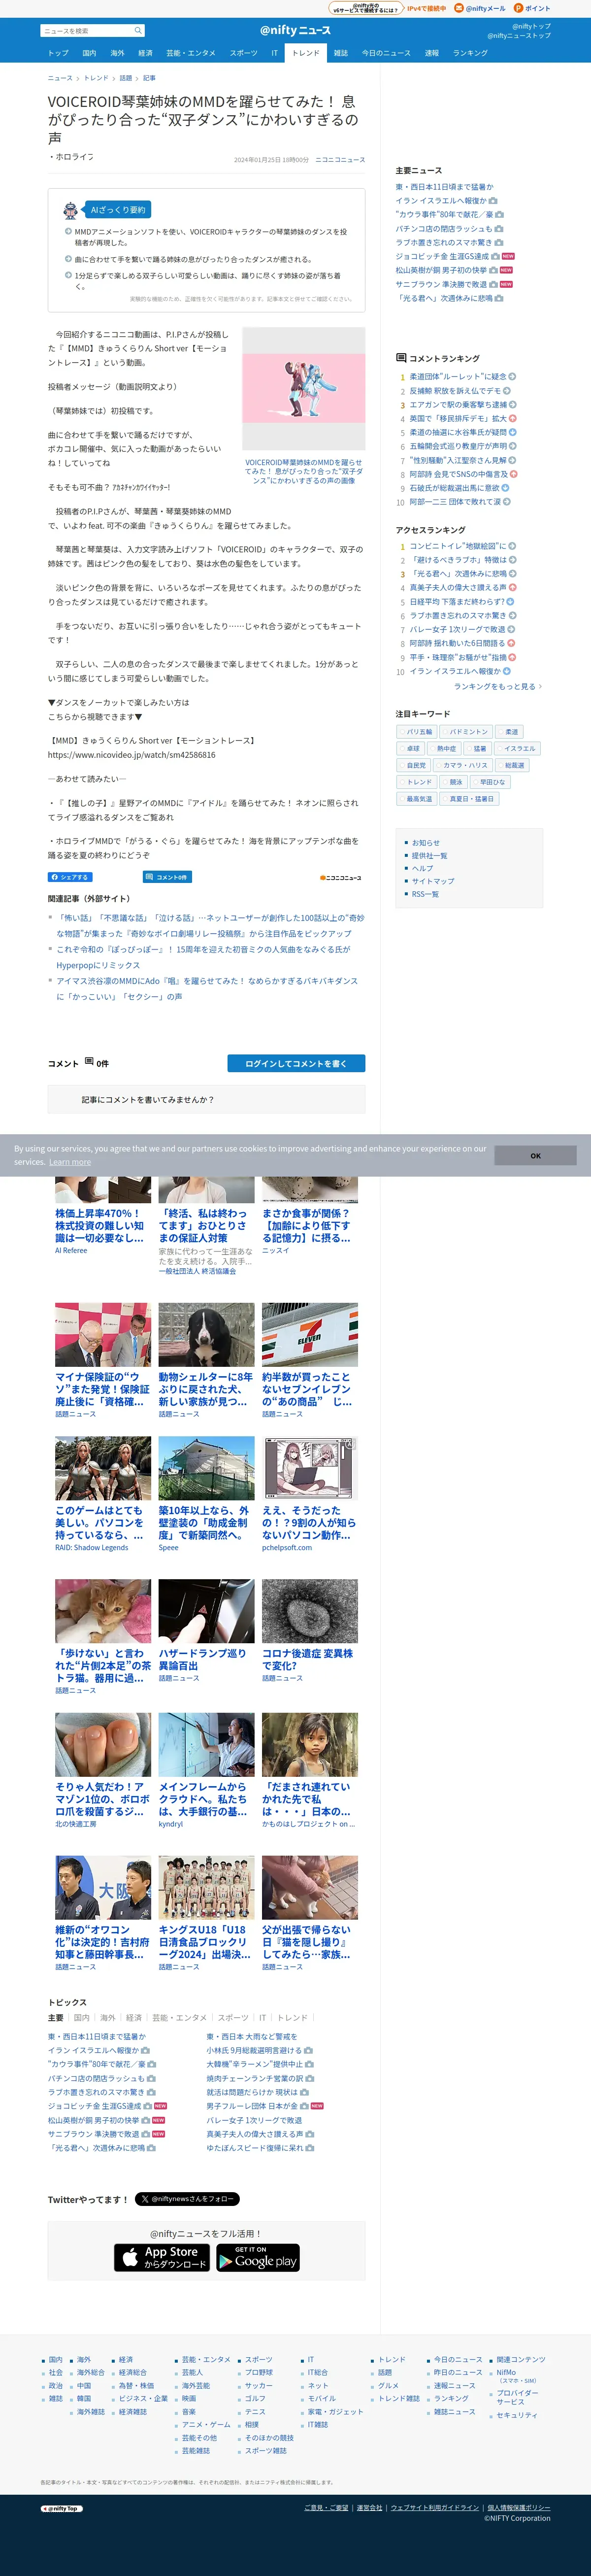Image resolution: width=591 pixels, height=2576 pixels.
Task: Click the ニコニコニュース source link under title
Action: [340, 160]
